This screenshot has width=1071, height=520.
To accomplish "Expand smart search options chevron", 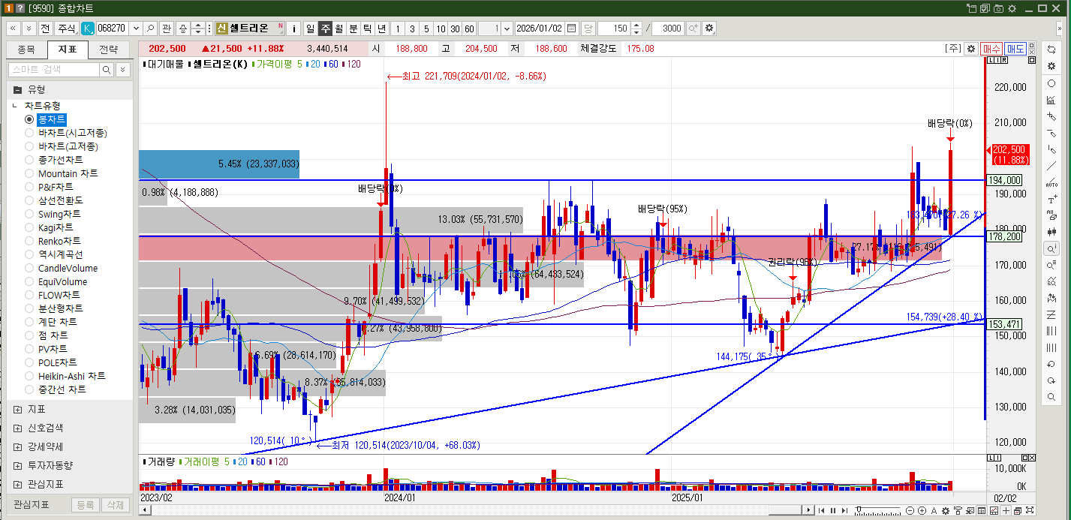I will pos(122,69).
